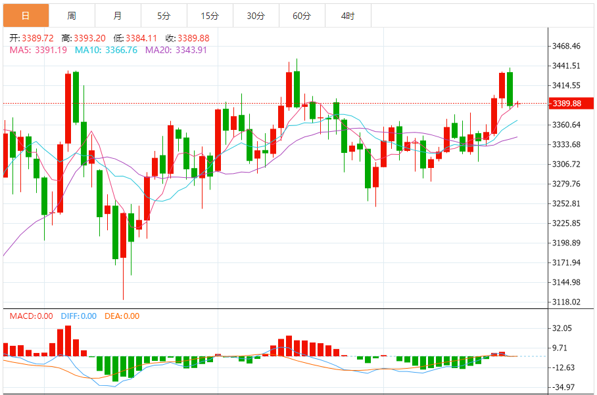Click the red 3389.88 current price tag
Image resolution: width=597 pixels, height=395 pixels.
pyautogui.click(x=571, y=103)
